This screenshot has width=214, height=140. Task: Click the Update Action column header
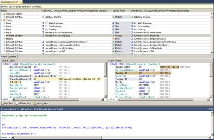point(121,11)
